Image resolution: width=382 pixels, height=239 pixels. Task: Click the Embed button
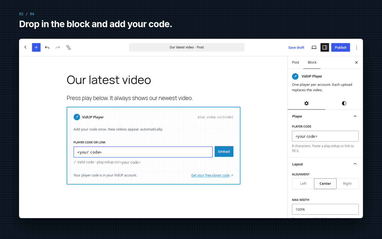click(x=224, y=151)
